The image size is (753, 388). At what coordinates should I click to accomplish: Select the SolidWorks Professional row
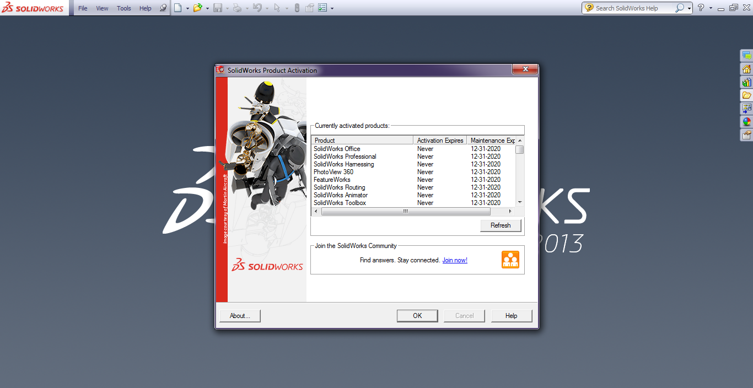(x=413, y=157)
